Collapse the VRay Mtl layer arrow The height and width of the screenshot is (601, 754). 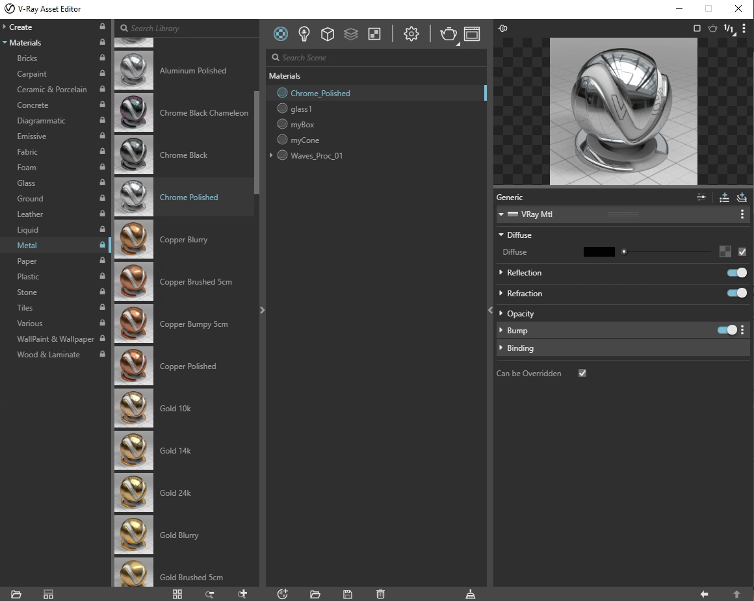click(x=501, y=214)
